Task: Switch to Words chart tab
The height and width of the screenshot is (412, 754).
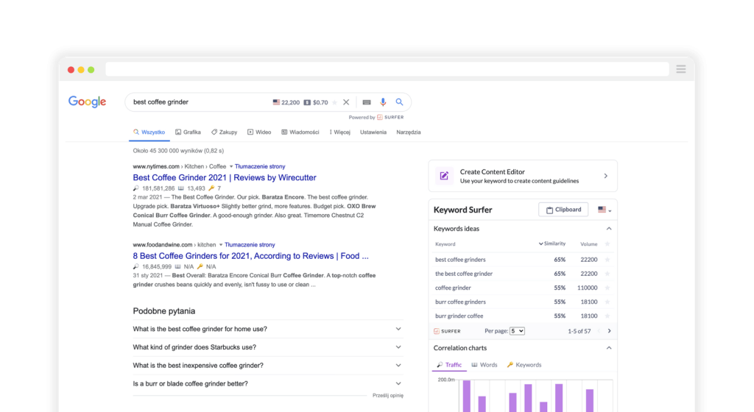Action: tap(485, 365)
